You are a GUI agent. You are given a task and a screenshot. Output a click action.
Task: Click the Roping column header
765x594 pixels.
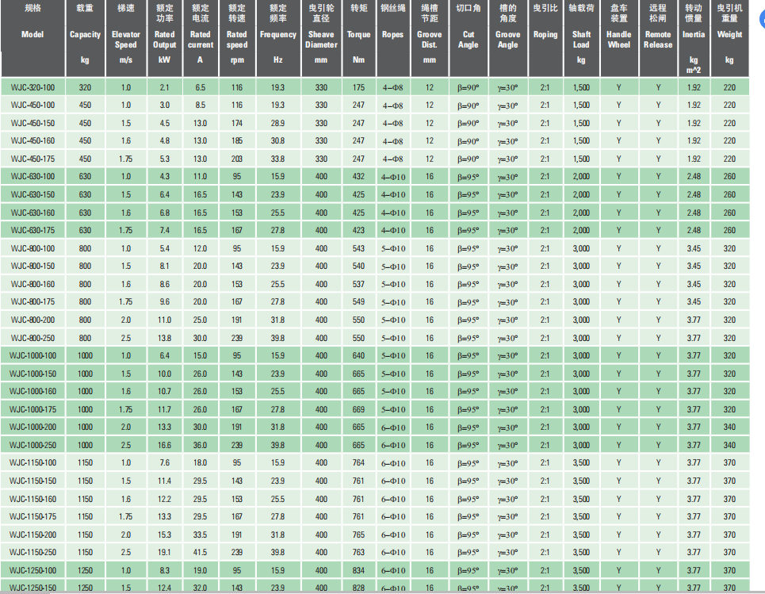click(545, 38)
